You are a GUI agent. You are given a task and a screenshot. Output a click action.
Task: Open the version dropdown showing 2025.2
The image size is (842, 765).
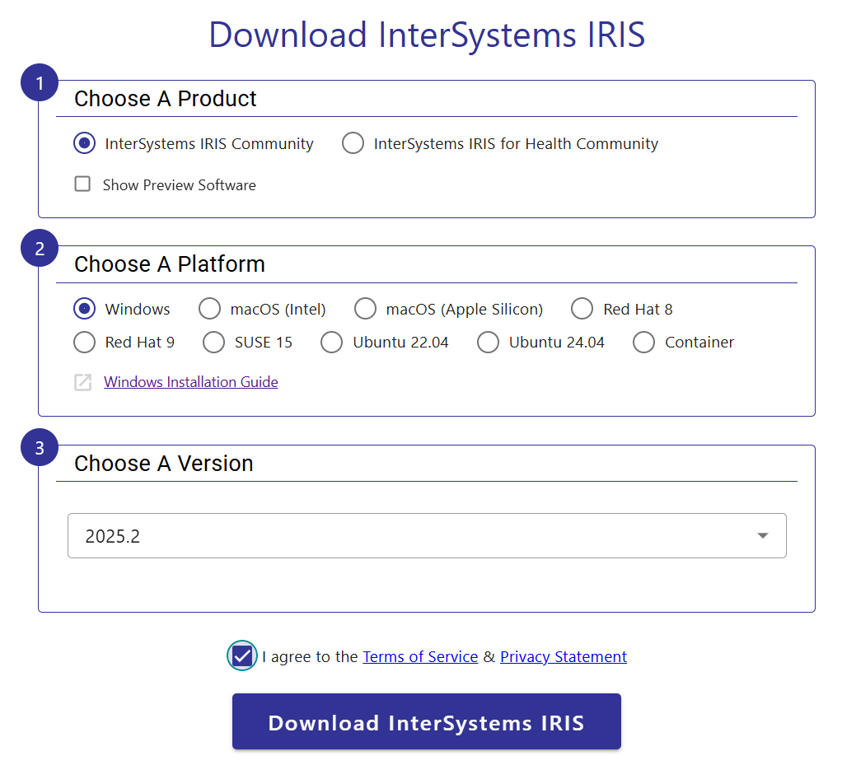point(427,535)
